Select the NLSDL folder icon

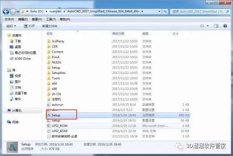(x=49, y=62)
